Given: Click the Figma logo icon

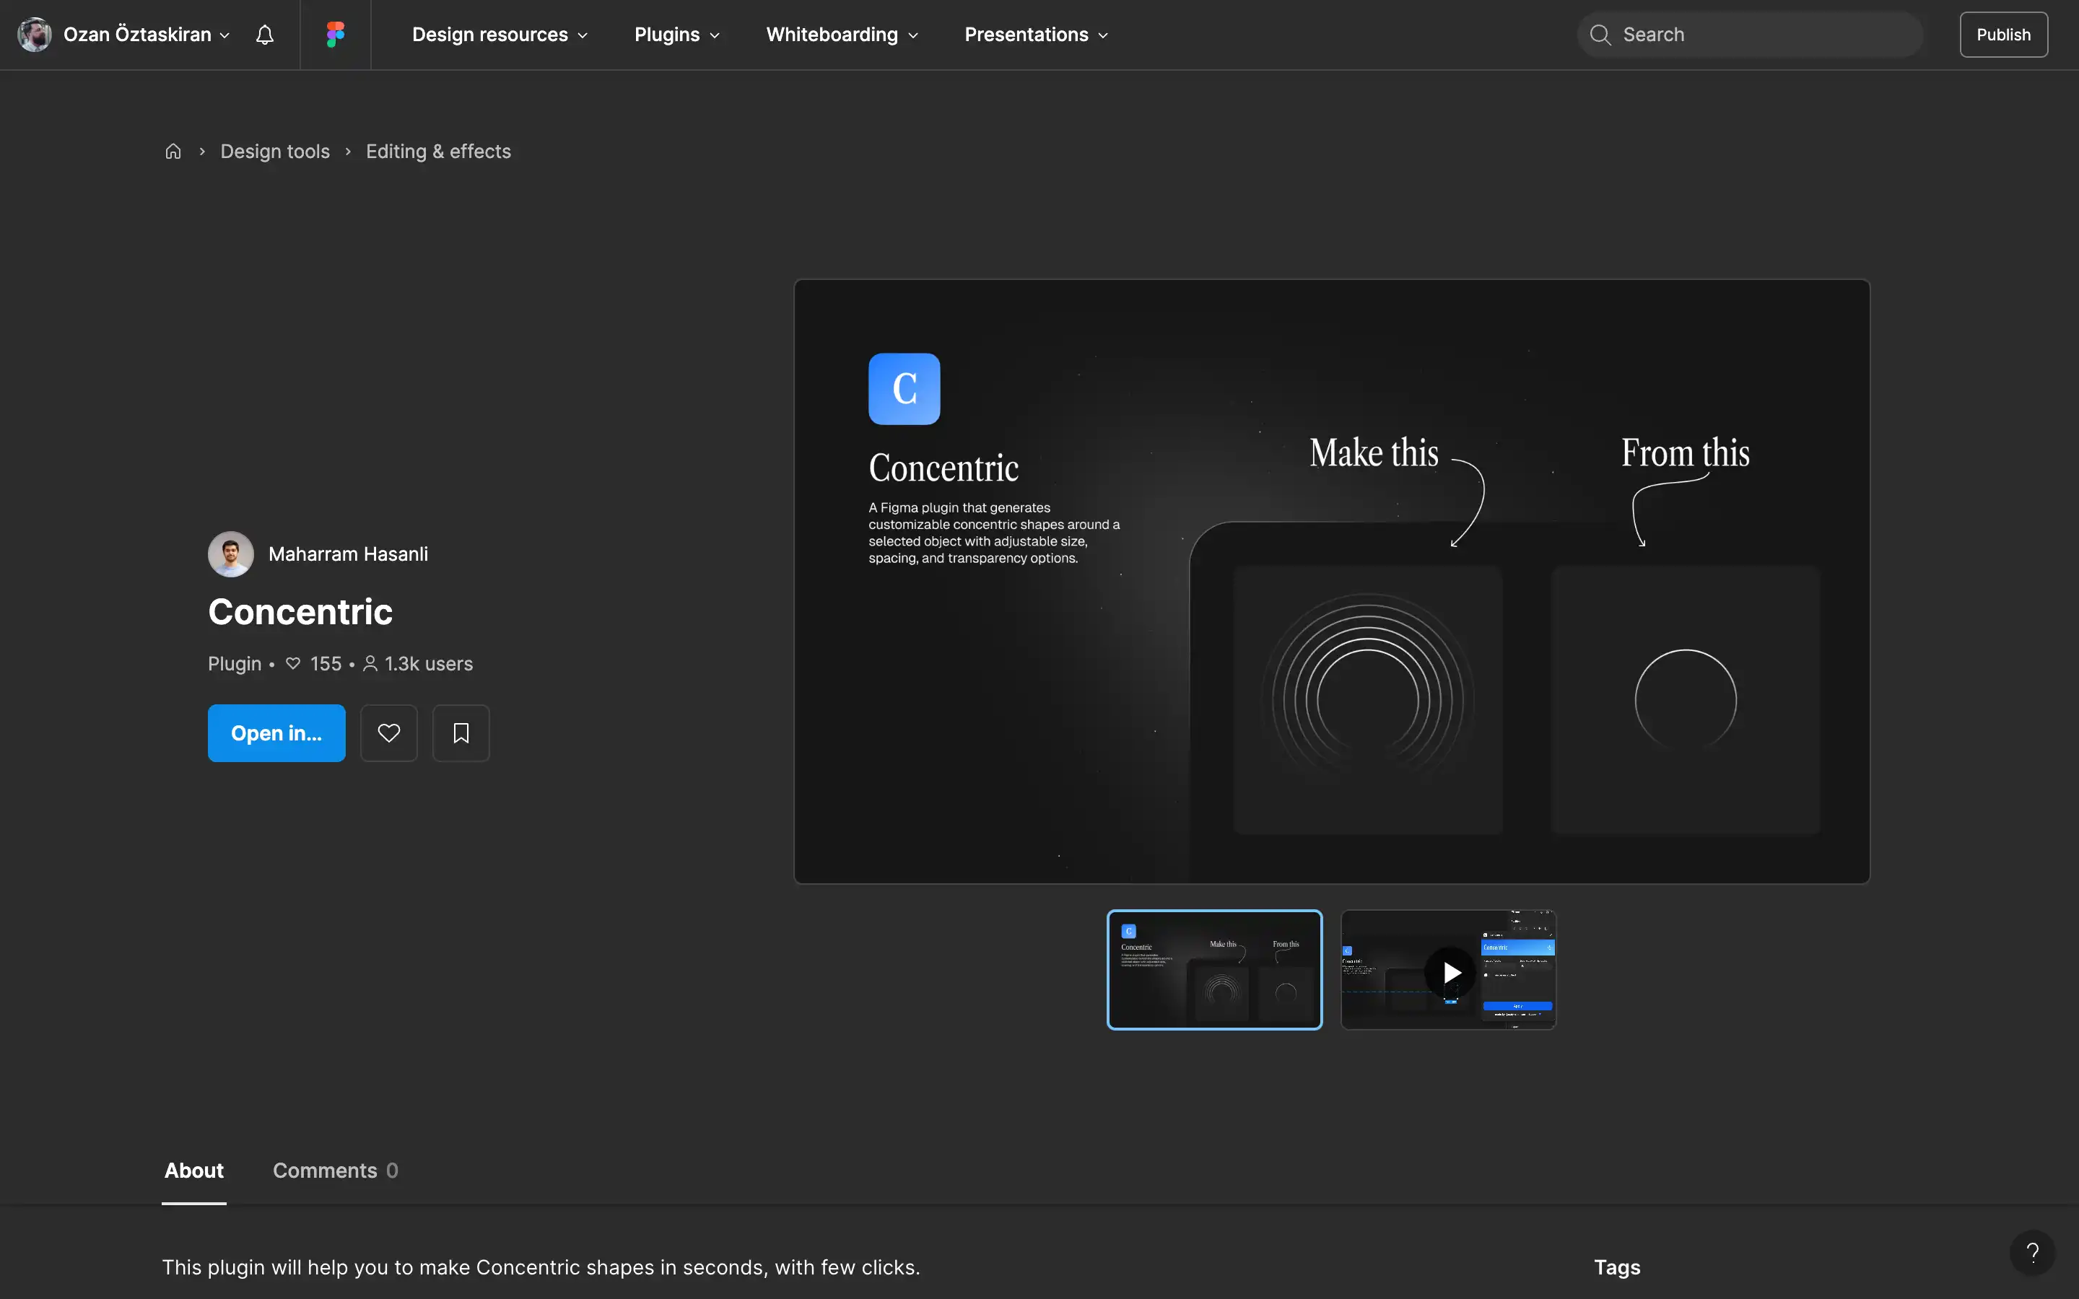Looking at the screenshot, I should point(335,35).
